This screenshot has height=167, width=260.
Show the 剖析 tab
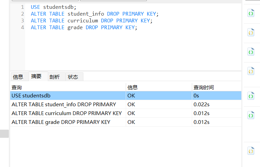(54, 77)
